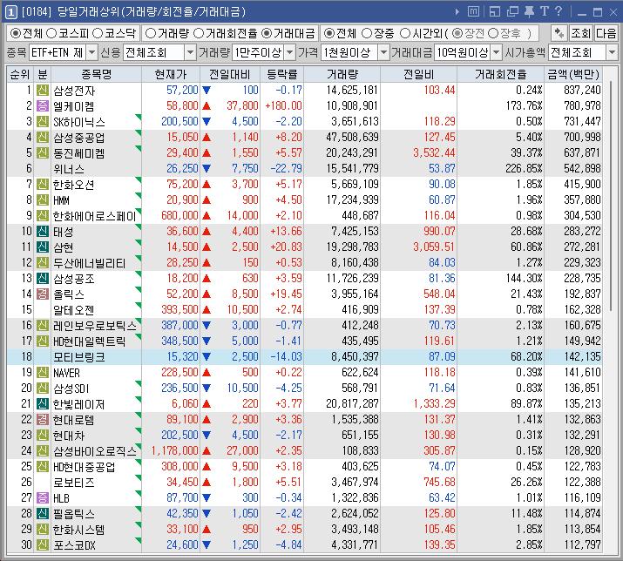Screen dimensions: 623x561
Task: Select the 시간외 radio button
Action: (x=405, y=33)
